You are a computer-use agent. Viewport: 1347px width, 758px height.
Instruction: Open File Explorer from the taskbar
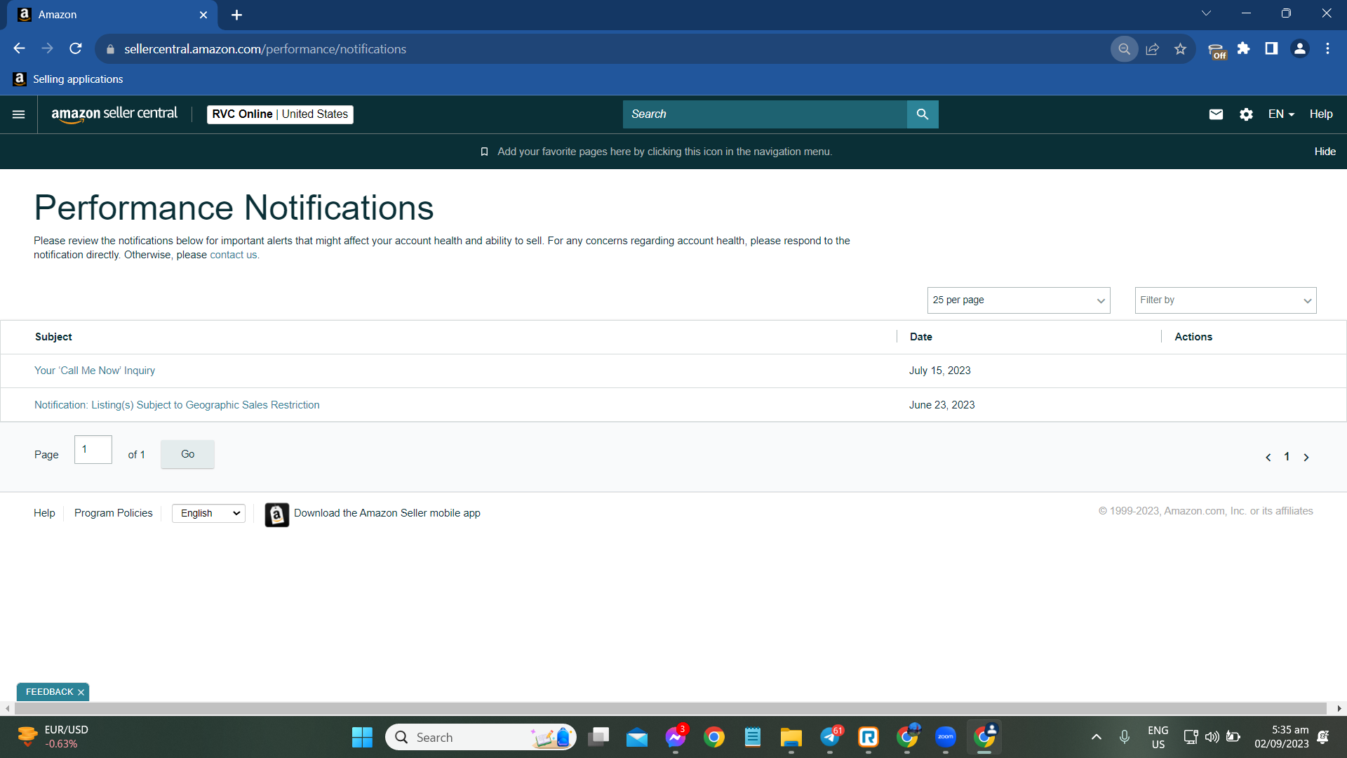[791, 737]
